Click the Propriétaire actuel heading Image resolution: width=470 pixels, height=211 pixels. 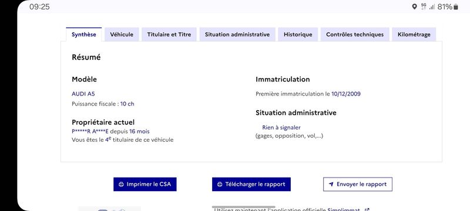coord(103,122)
